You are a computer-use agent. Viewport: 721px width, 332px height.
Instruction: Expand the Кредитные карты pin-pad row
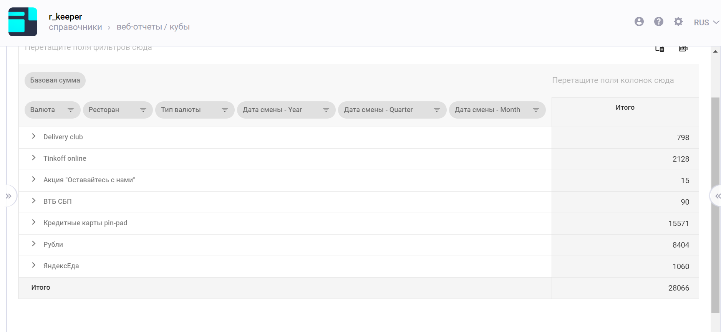click(34, 222)
